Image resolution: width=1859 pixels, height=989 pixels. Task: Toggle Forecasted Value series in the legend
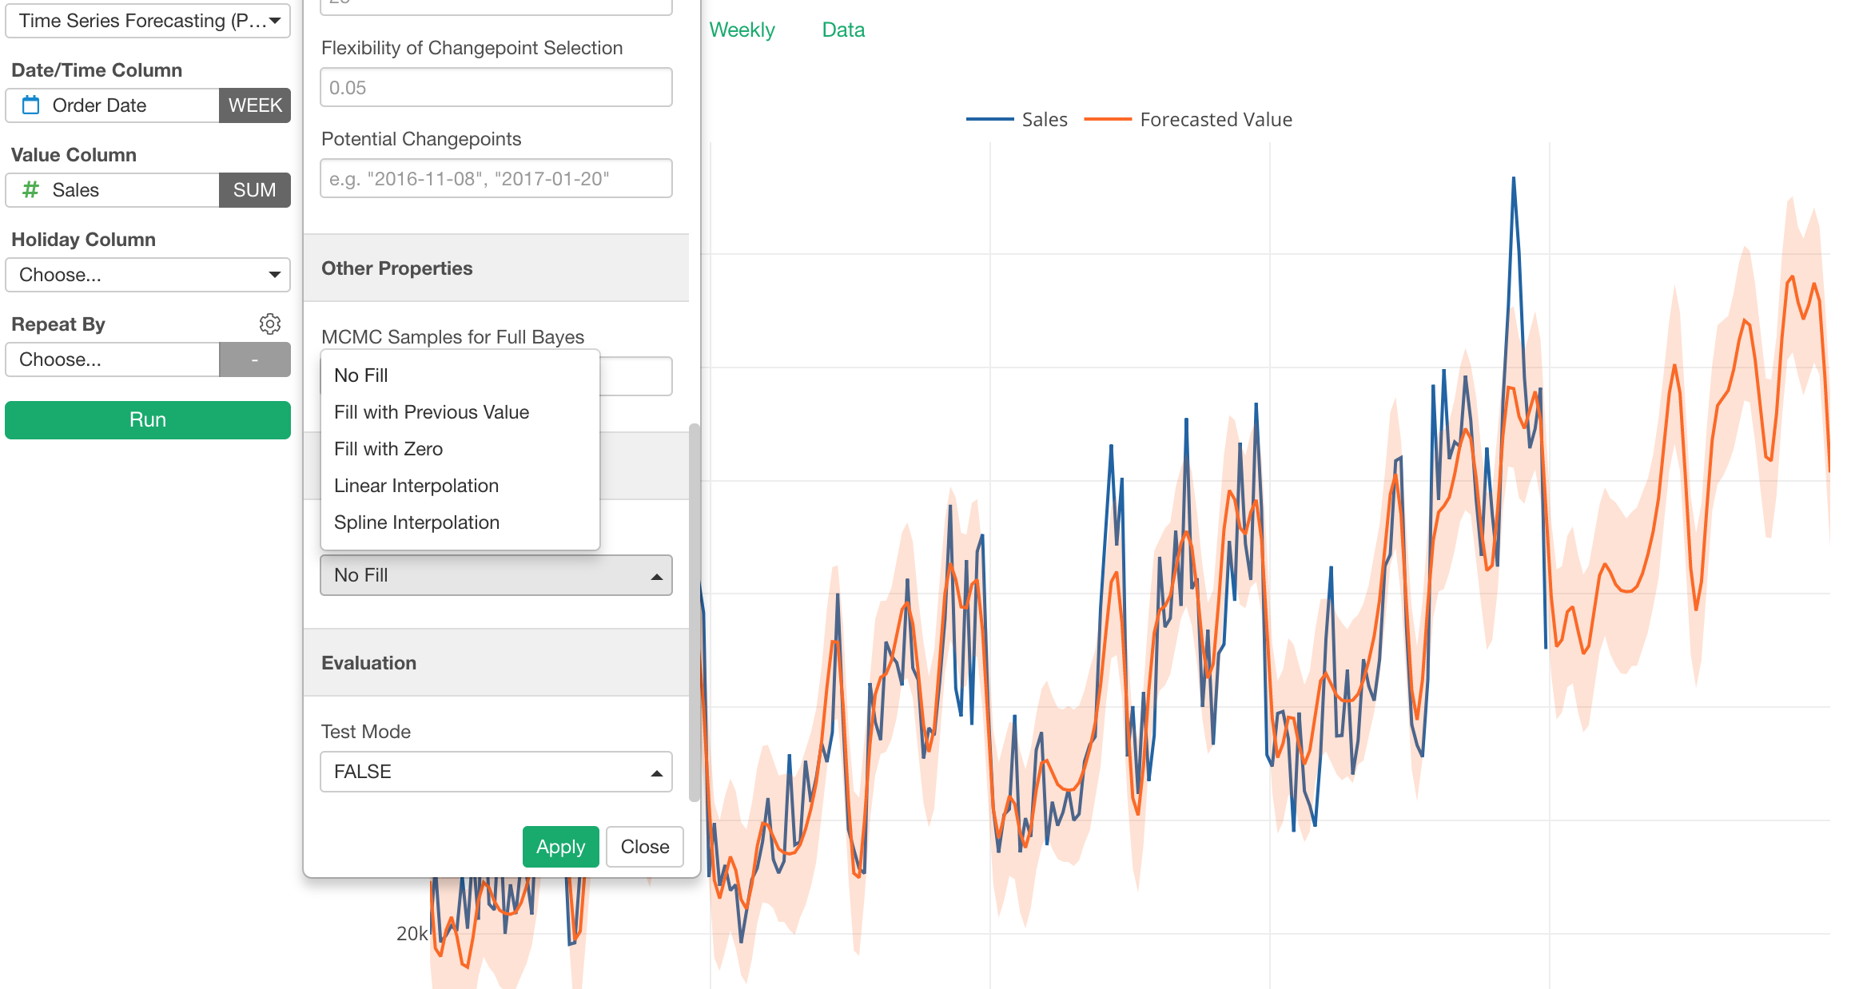pyautogui.click(x=1216, y=119)
